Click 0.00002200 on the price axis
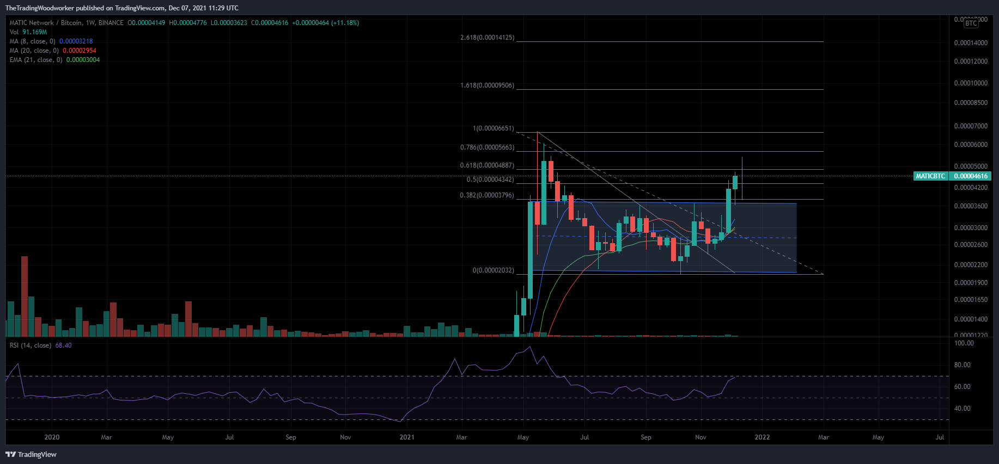 click(971, 265)
